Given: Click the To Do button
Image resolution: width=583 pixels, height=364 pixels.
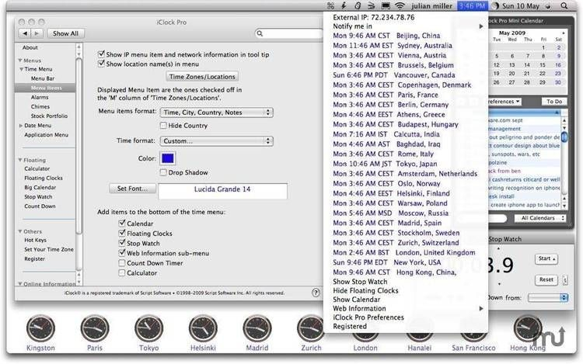Looking at the screenshot, I should coord(554,102).
